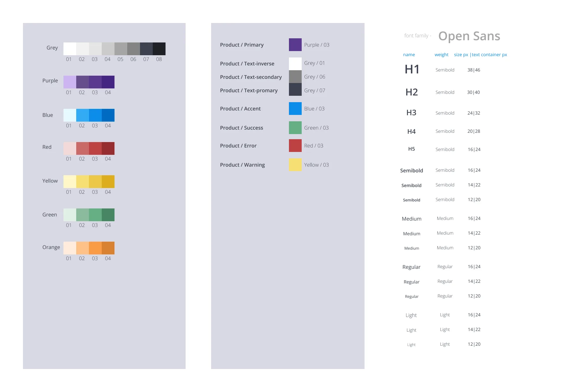575x392 pixels.
Task: Select the Grey 08 darkest swatch
Action: coord(159,49)
